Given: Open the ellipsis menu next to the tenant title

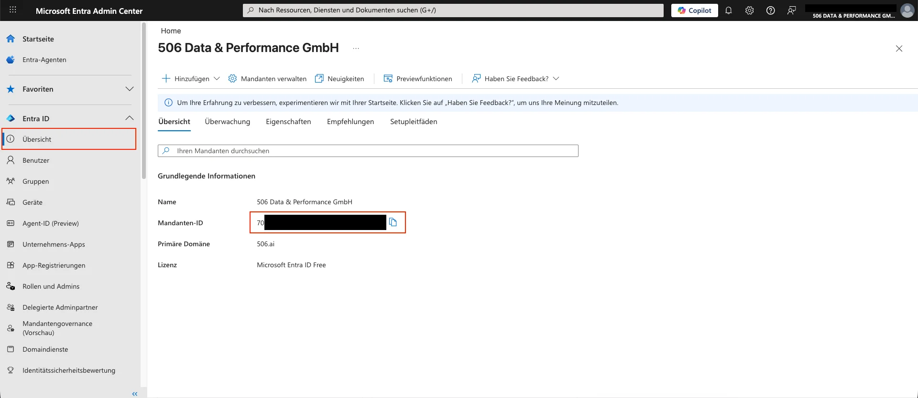Looking at the screenshot, I should tap(356, 48).
